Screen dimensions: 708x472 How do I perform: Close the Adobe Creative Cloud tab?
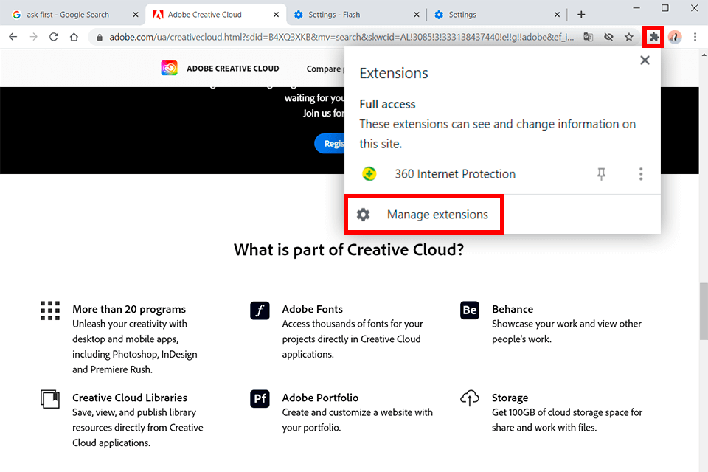pyautogui.click(x=276, y=15)
